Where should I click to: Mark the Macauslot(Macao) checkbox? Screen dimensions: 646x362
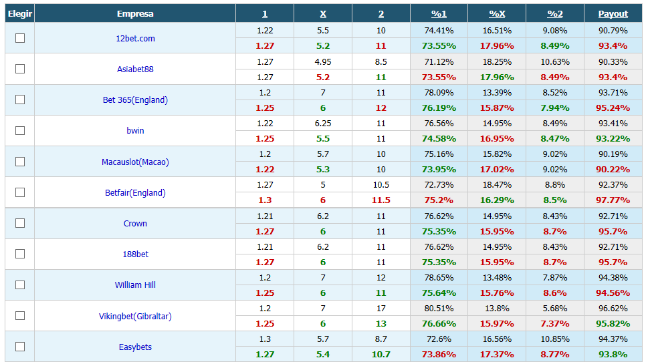(x=20, y=162)
